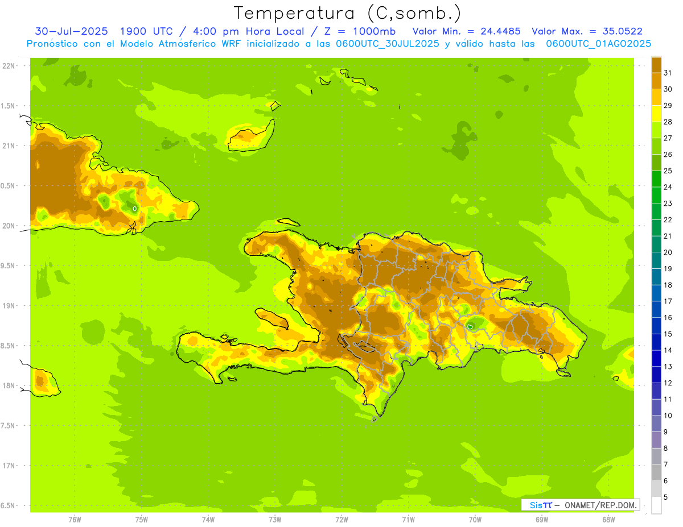
Task: Click the '73W' longitude axis label
Action: tap(275, 520)
